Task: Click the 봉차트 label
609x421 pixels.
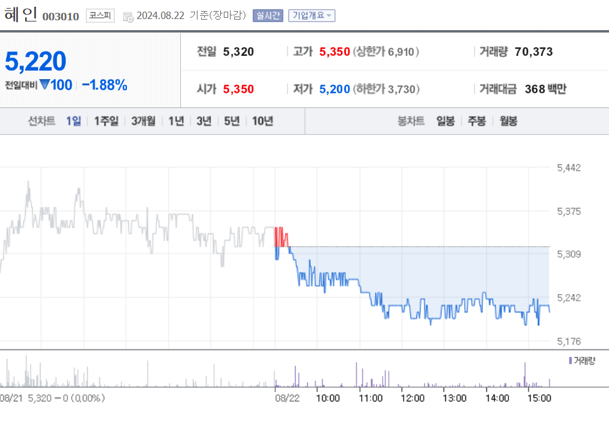Action: coord(411,121)
